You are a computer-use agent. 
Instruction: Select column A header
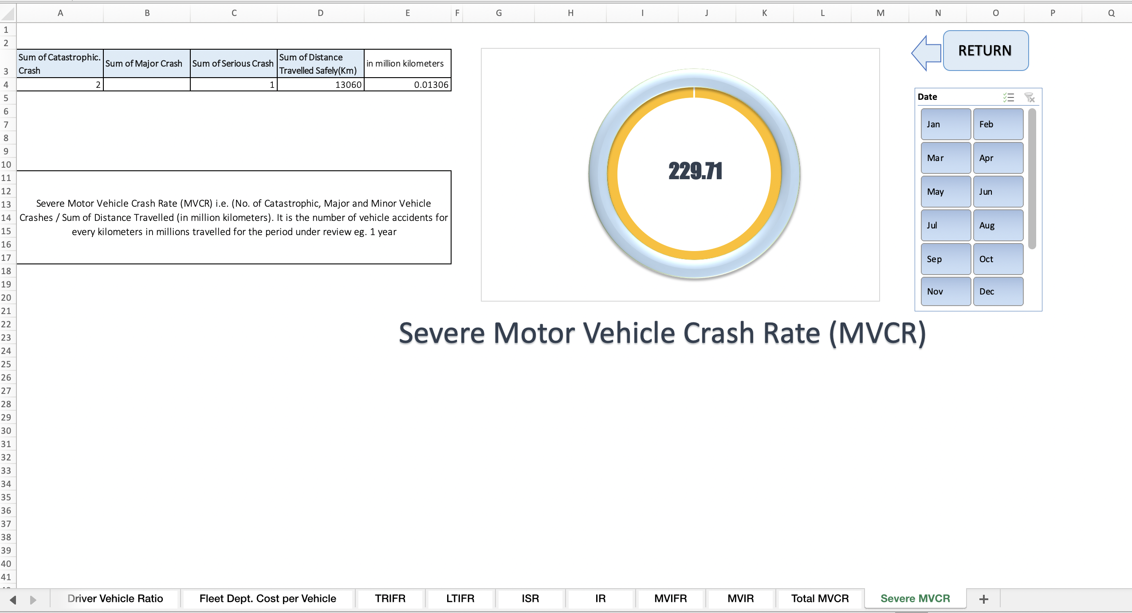click(x=60, y=13)
